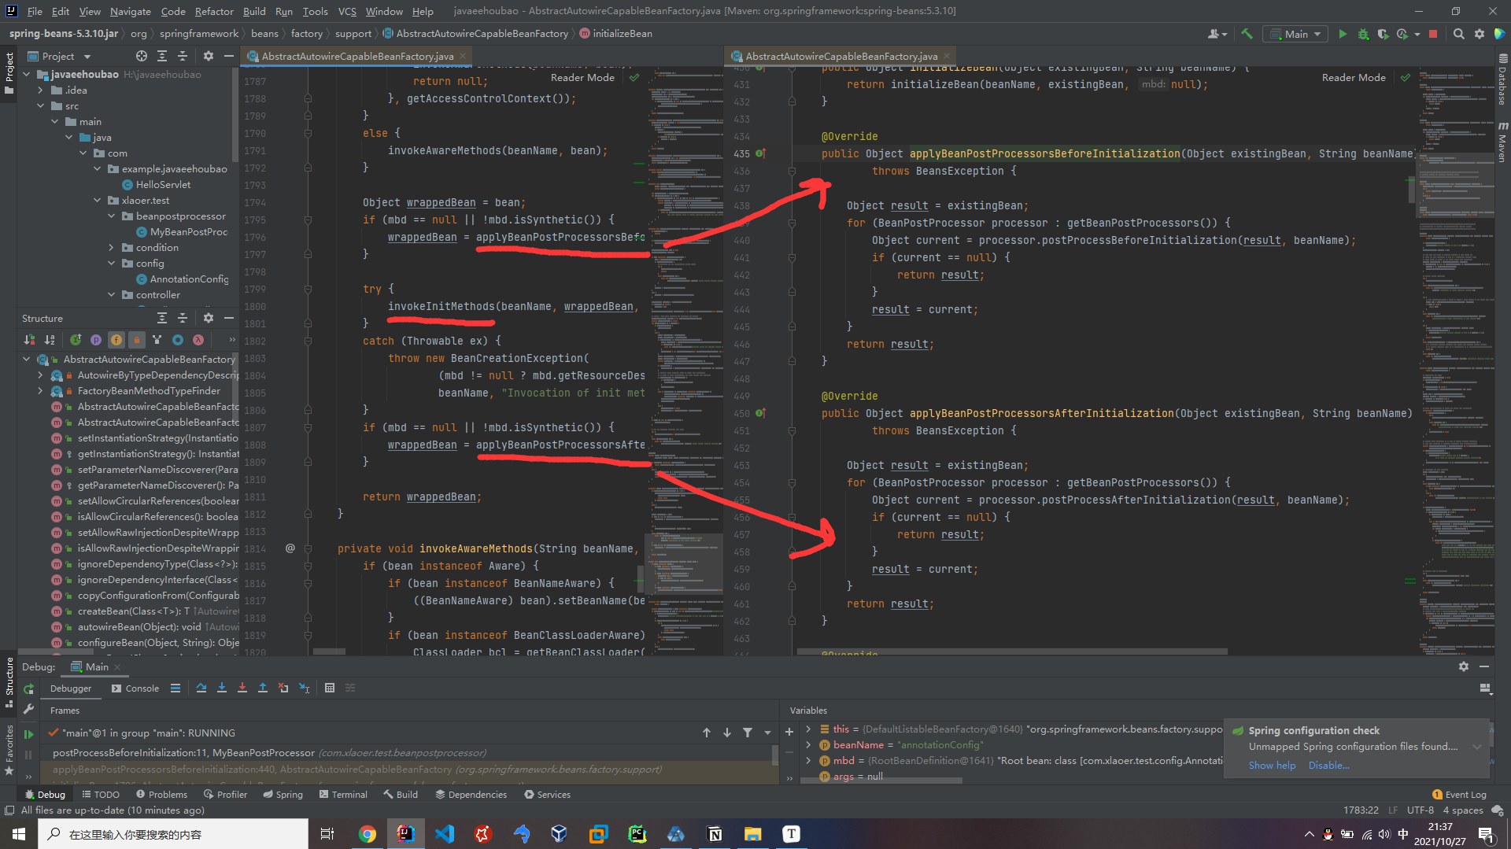Screen dimensions: 1511x849
Task: Open debugger settings wrench icon
Action: click(x=28, y=709)
